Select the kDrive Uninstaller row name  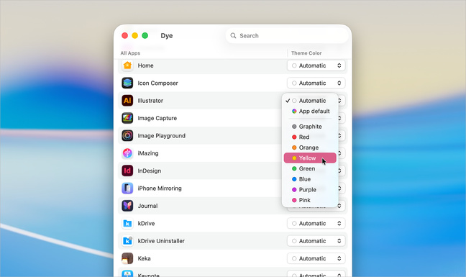161,241
